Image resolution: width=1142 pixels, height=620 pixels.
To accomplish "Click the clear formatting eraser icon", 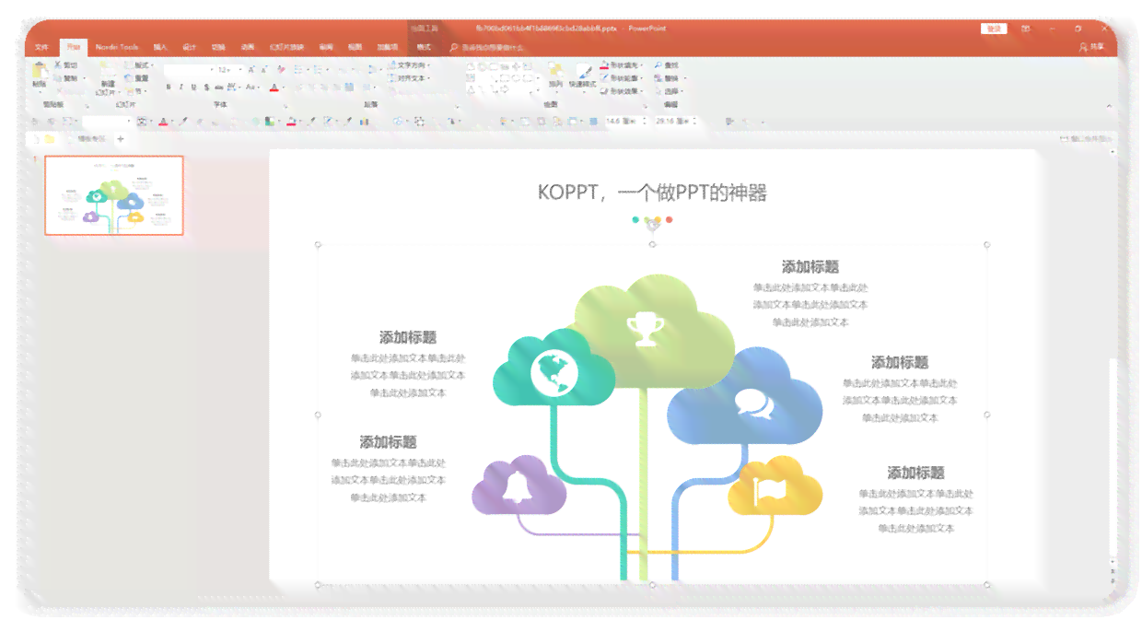I will tap(281, 70).
